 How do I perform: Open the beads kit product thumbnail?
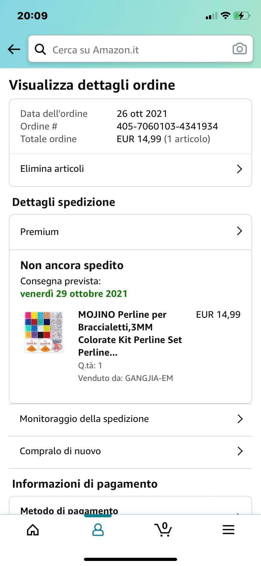point(44,332)
